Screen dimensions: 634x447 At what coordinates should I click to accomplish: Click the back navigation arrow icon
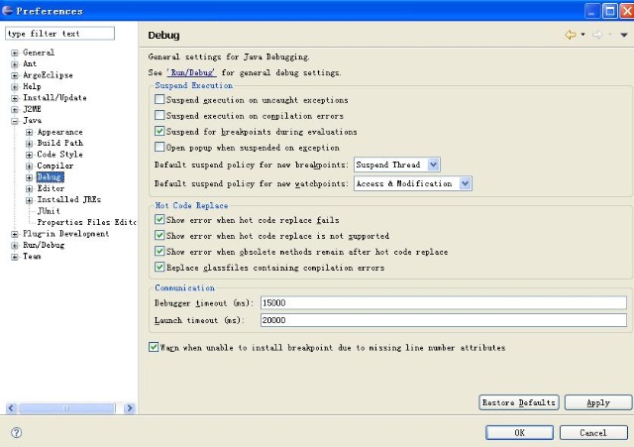click(x=571, y=35)
